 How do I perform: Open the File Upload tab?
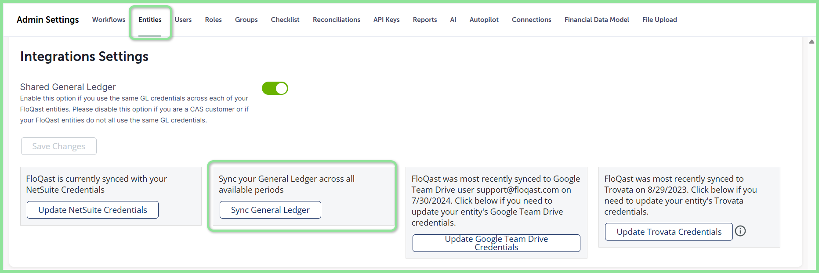tap(660, 20)
